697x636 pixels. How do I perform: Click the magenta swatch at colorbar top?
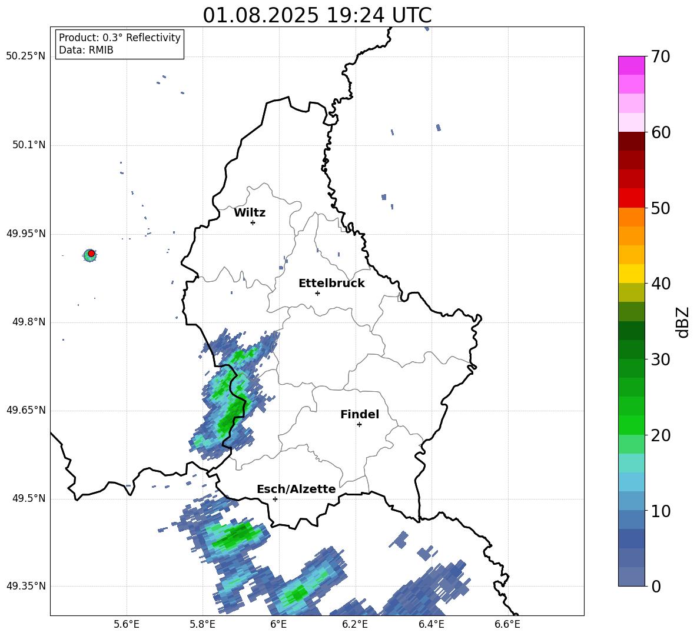click(x=631, y=65)
